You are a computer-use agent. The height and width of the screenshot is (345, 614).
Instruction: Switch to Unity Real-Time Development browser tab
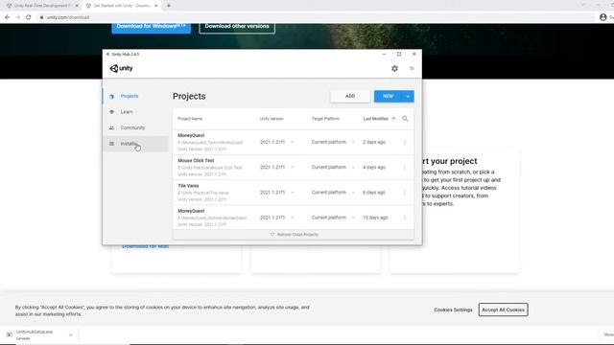tap(41, 6)
